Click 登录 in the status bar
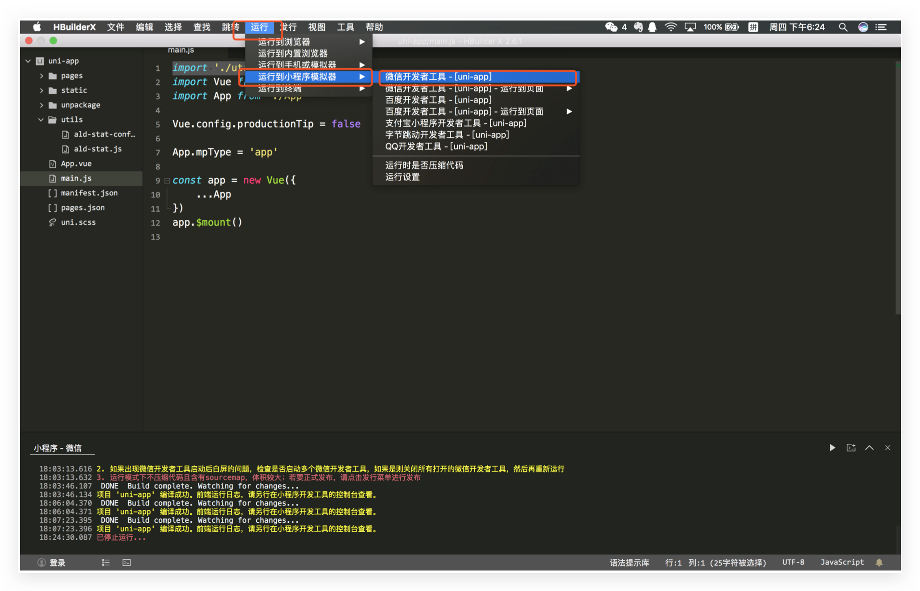 (x=57, y=562)
